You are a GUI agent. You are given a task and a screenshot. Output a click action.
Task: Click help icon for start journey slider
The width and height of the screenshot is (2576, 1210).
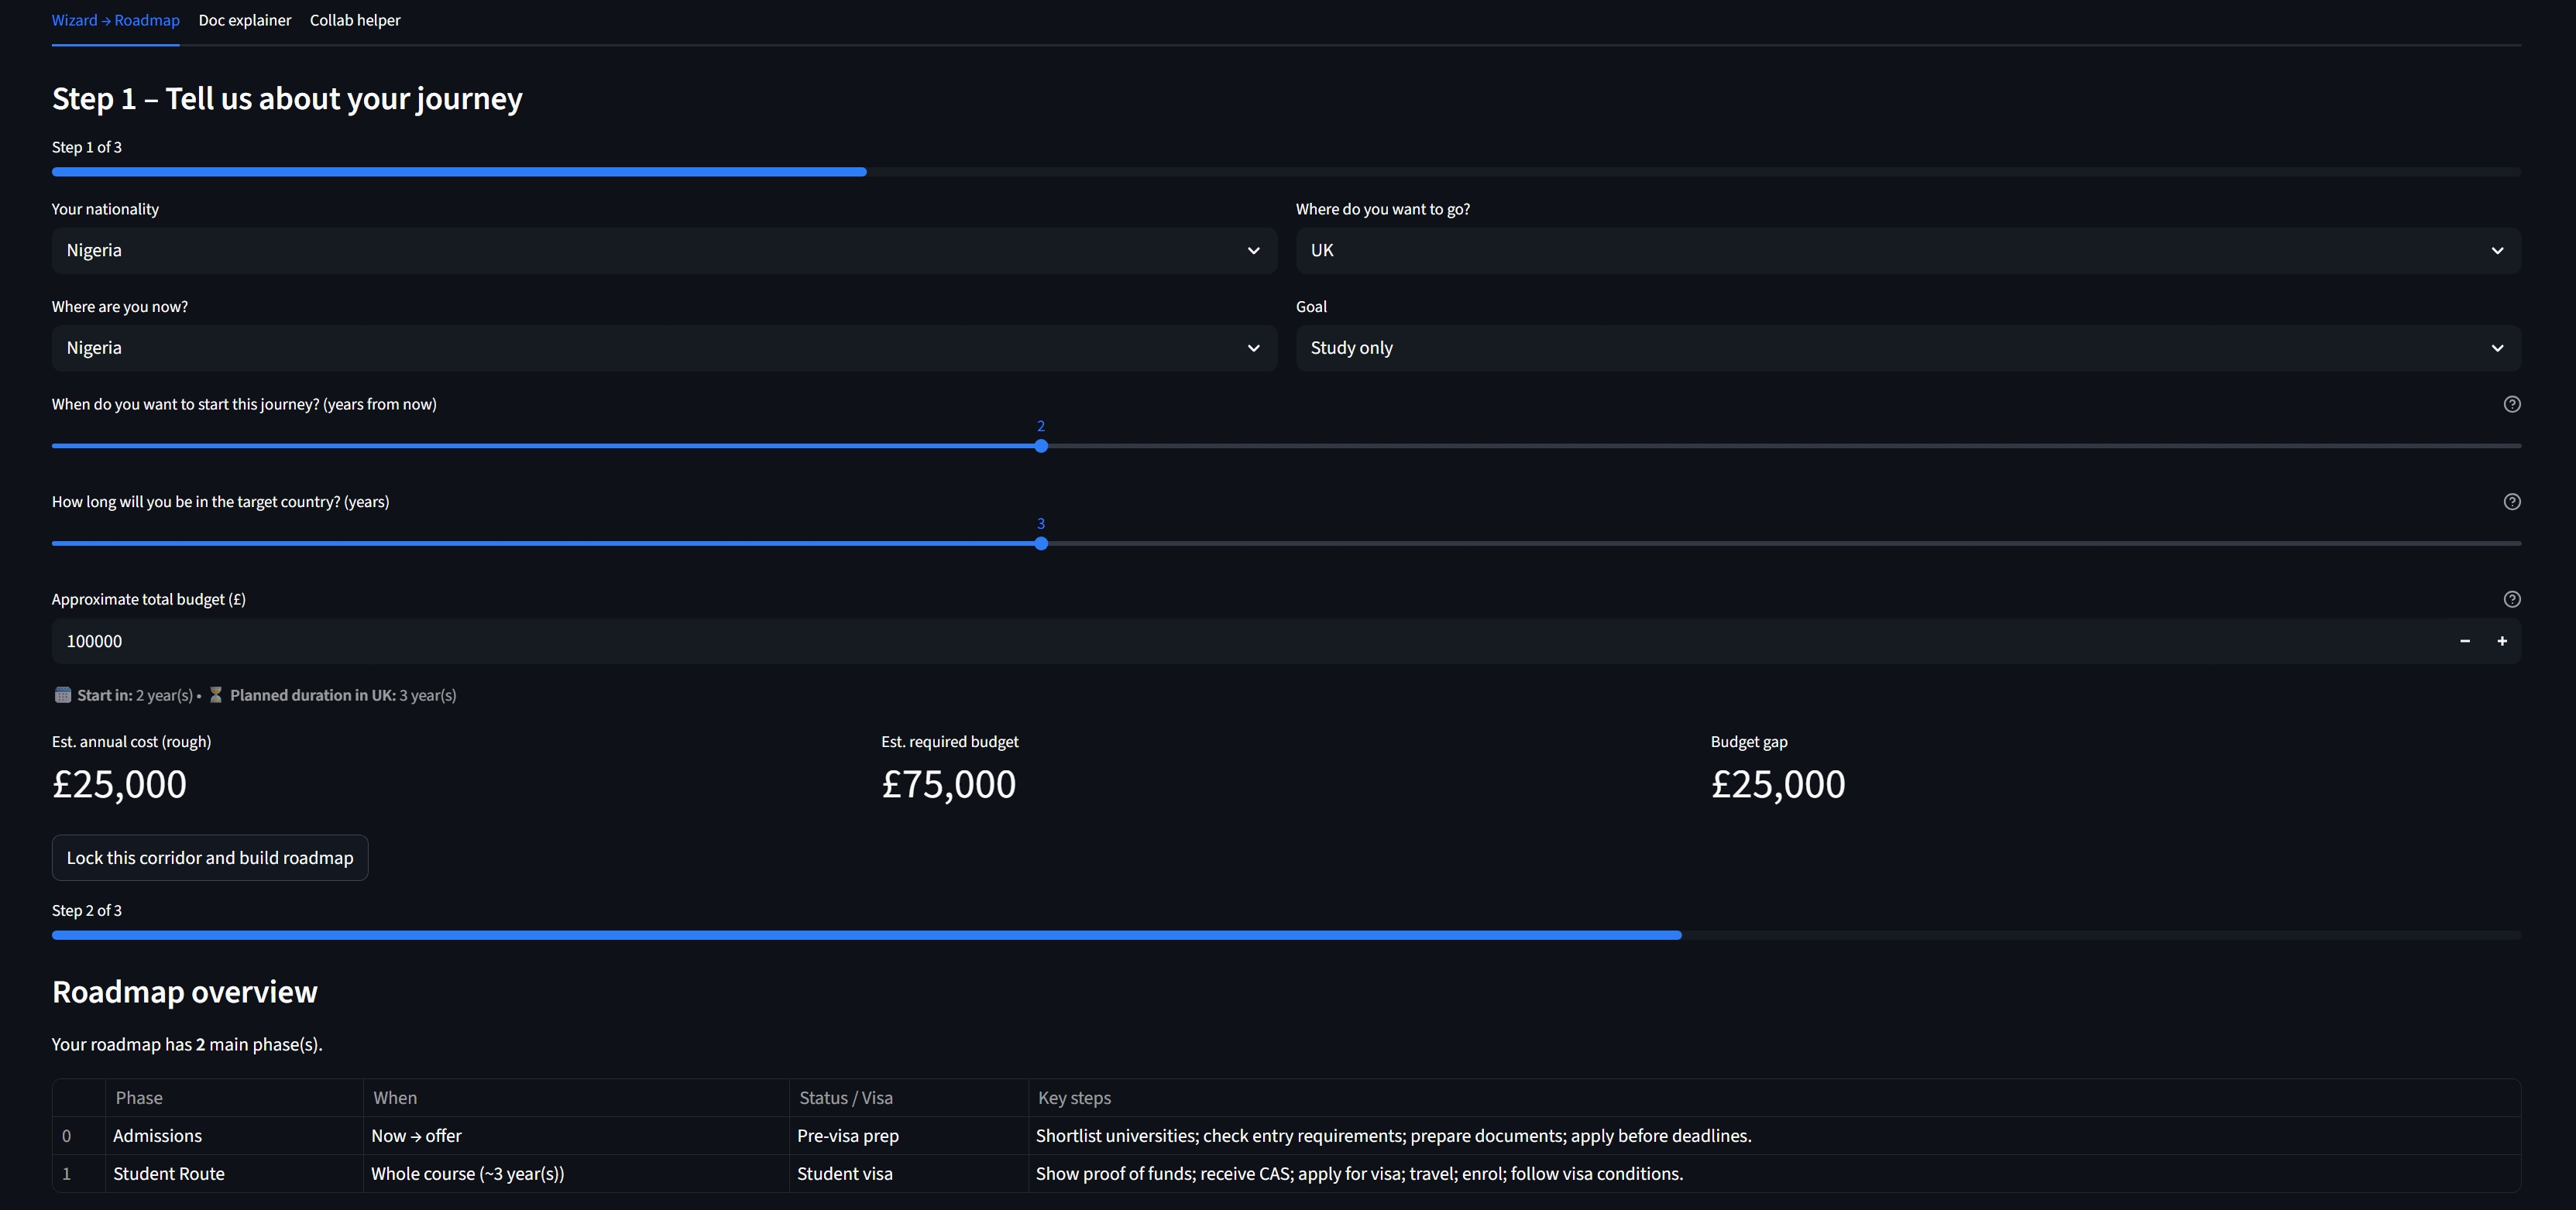point(2511,403)
